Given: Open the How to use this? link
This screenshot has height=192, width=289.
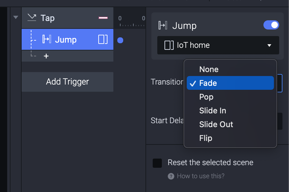Looking at the screenshot, I should [201, 176].
